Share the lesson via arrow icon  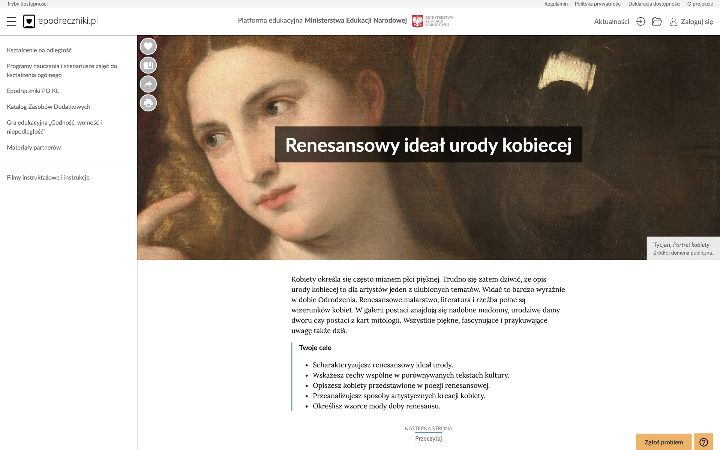(148, 84)
